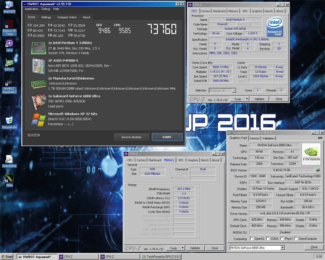Click GPU-Z screenshot camera icon
Viewport: 325px width, 260px height.
[x=320, y=138]
